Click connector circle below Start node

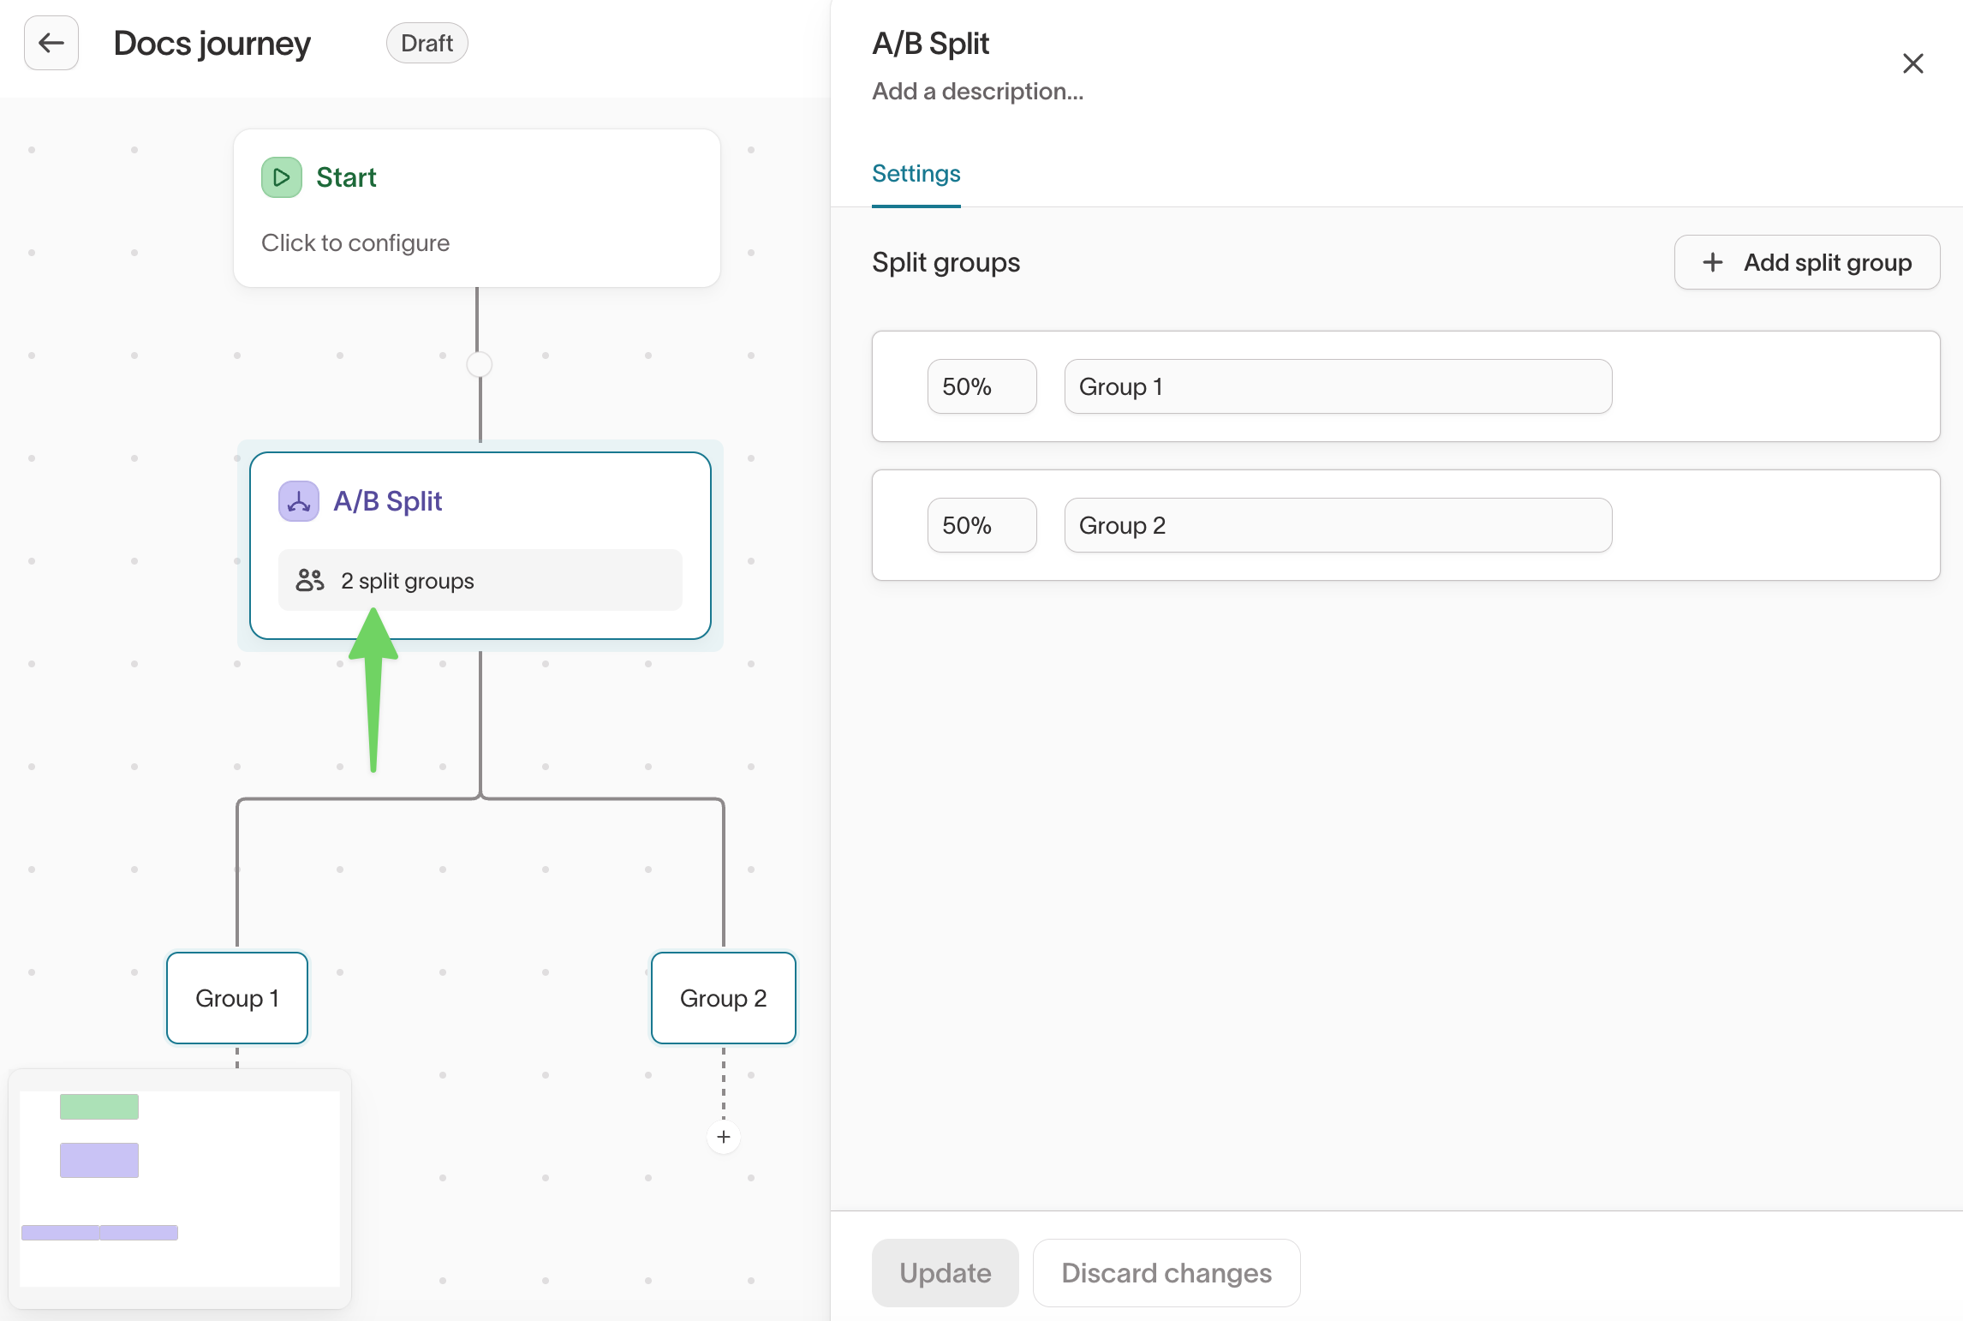pos(480,364)
